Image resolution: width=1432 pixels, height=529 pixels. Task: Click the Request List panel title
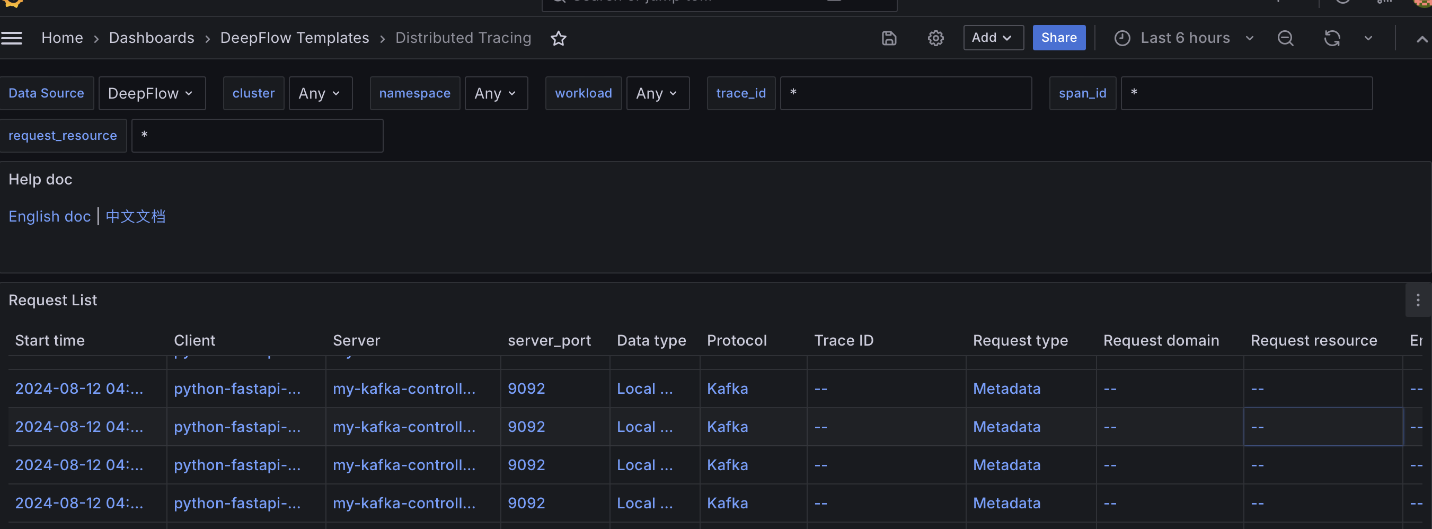[53, 301]
